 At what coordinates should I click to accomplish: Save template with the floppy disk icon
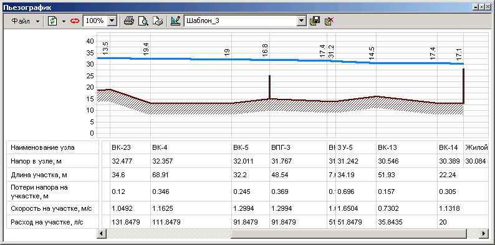(315, 21)
